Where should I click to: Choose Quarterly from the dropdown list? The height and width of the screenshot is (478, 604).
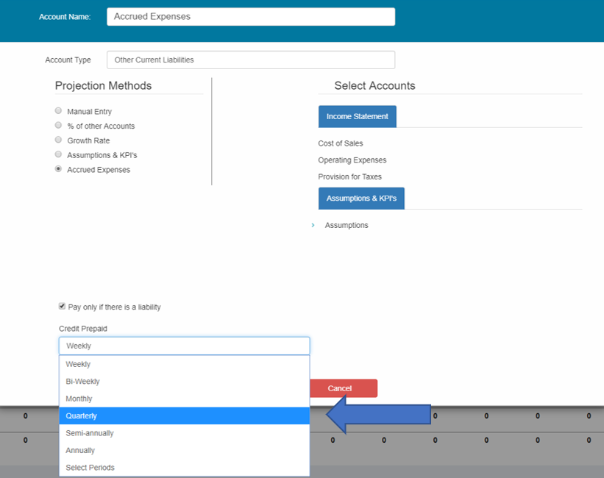point(184,416)
